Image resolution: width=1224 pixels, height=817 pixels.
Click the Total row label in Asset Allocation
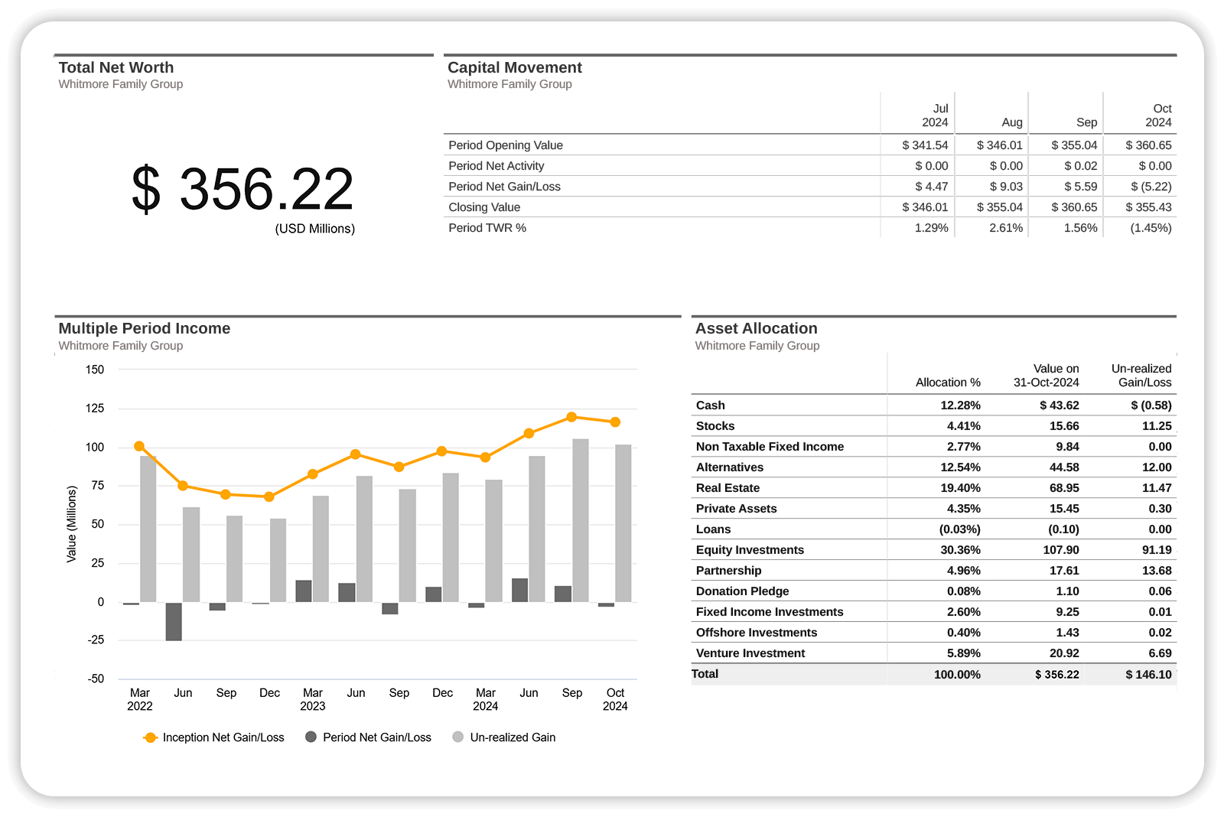(705, 674)
